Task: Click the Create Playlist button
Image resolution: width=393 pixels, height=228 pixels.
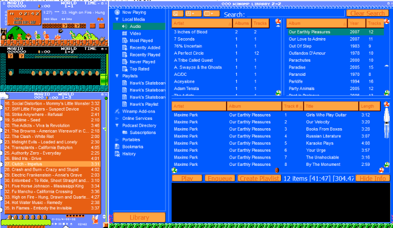Action: (259, 178)
